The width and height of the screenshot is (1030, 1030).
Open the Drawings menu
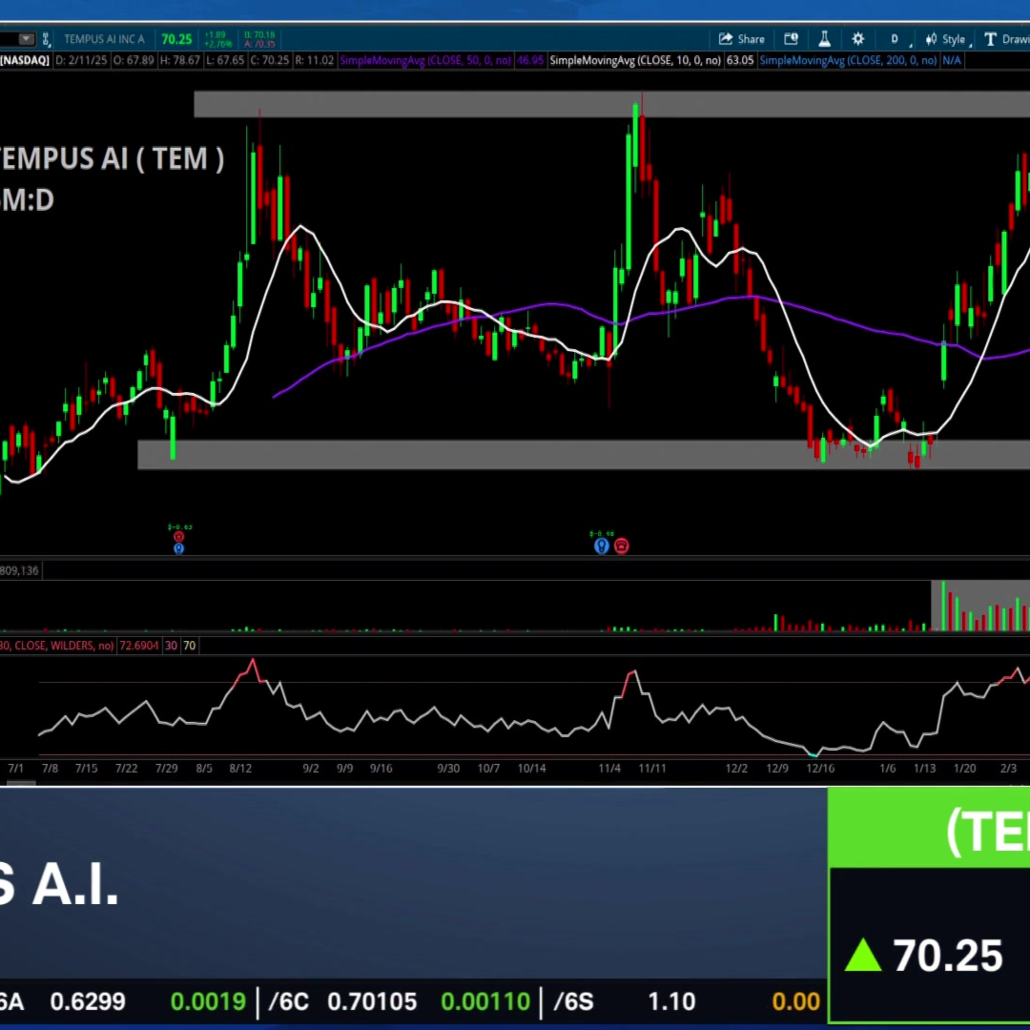pos(1007,39)
